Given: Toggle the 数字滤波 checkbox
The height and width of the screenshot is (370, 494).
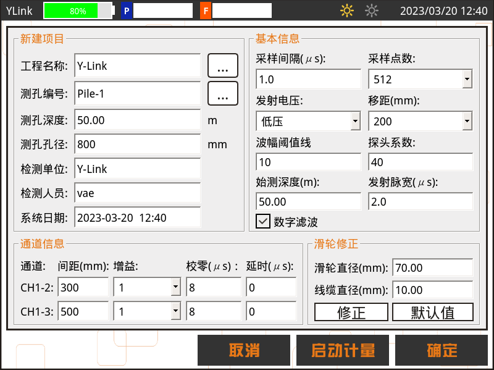Looking at the screenshot, I should click(x=263, y=222).
